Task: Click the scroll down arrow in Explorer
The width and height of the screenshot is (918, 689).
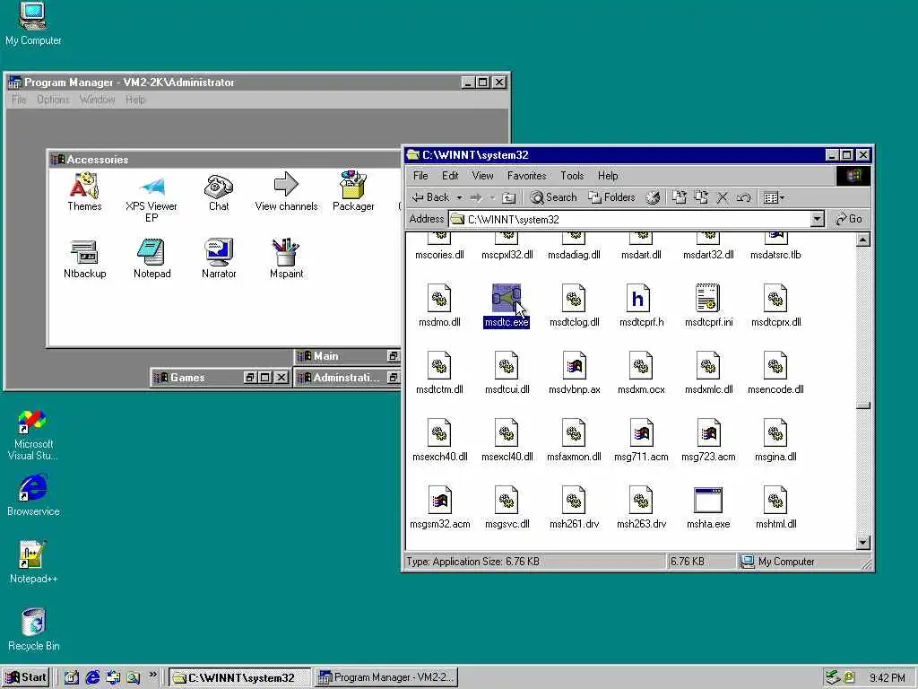Action: [863, 543]
